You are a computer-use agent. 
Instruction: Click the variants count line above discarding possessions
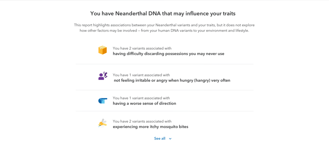142,48
